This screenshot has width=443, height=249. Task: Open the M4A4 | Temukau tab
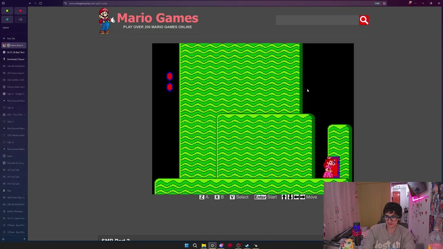pos(13,211)
